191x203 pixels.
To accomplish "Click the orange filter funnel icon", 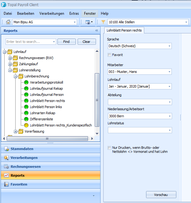I will coord(103,22).
